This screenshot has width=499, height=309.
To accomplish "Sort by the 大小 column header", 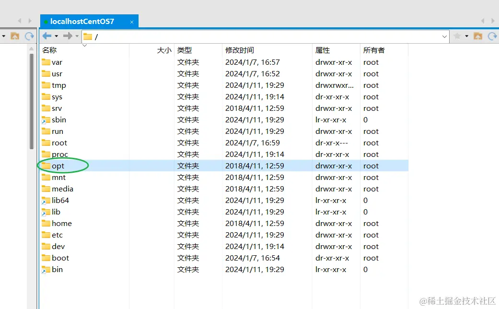I will pos(164,50).
